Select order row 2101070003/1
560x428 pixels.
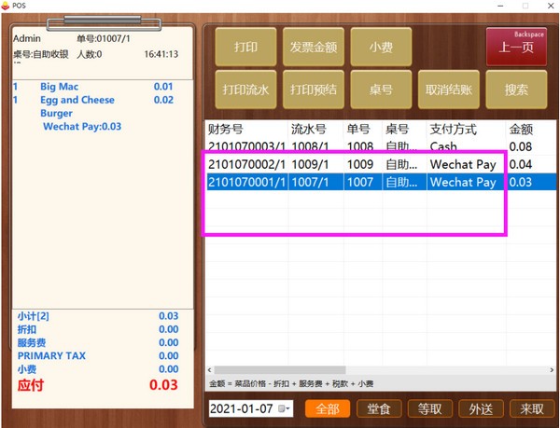click(x=381, y=147)
